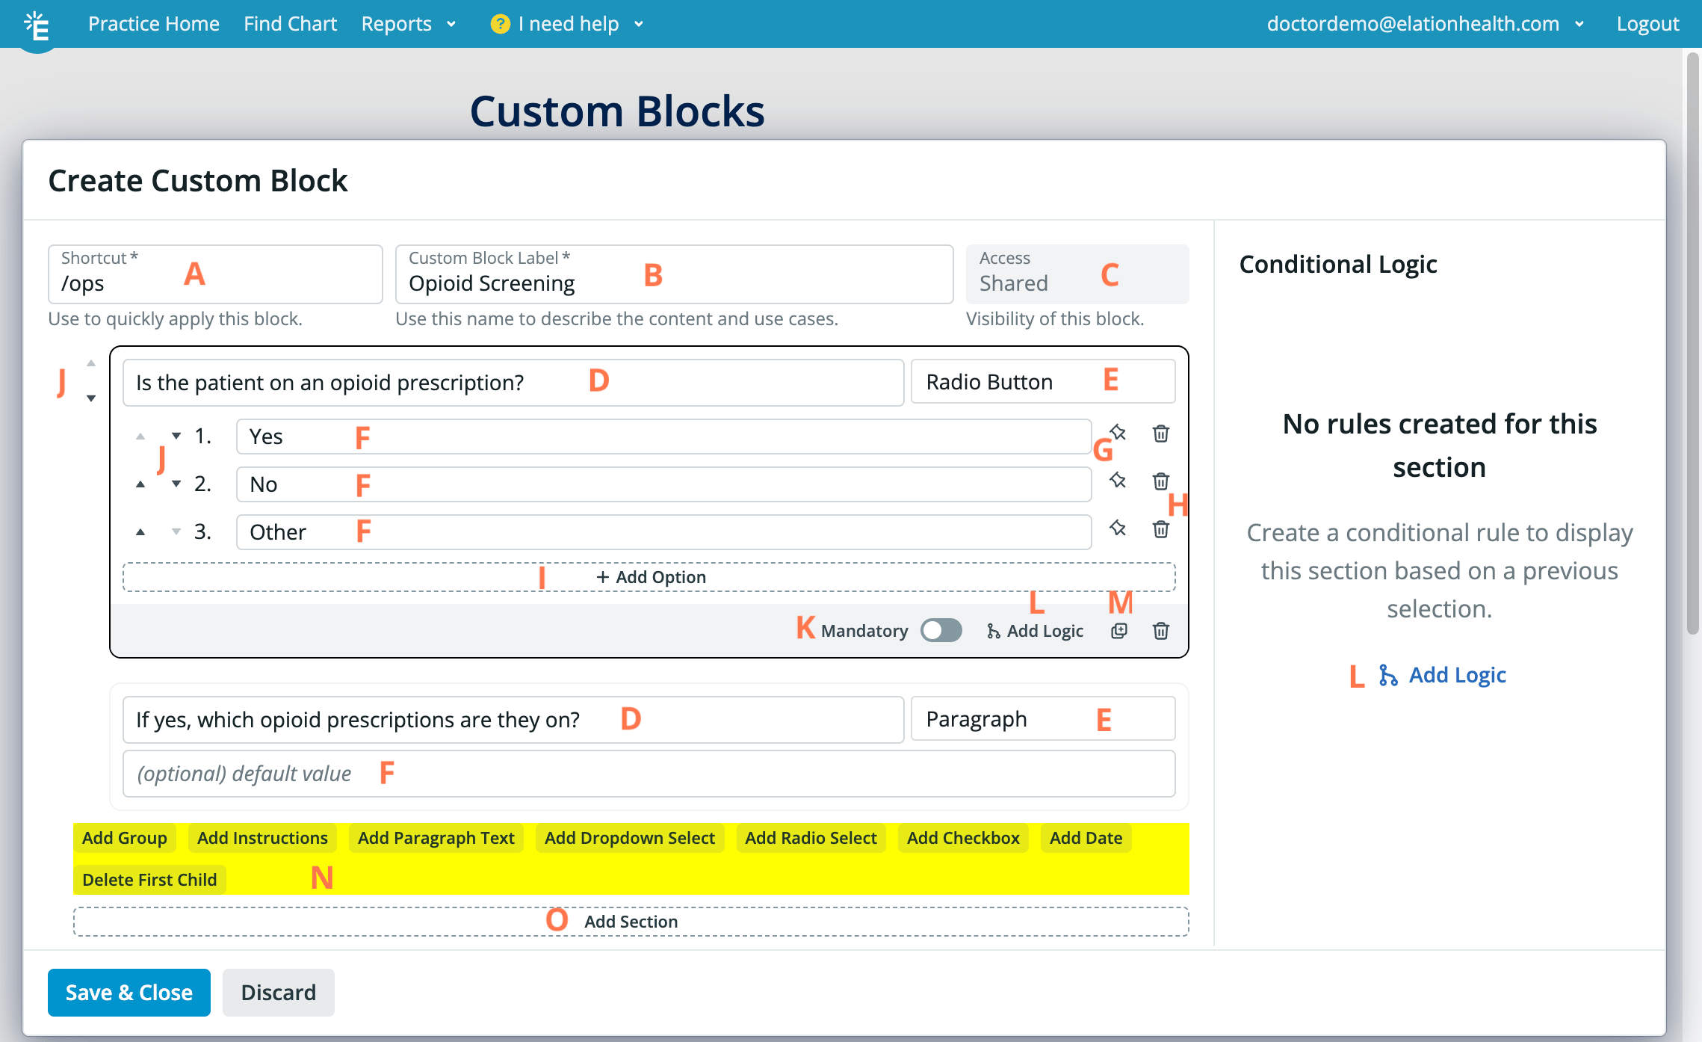This screenshot has height=1042, width=1702.
Task: Click Add Group
Action: (125, 838)
